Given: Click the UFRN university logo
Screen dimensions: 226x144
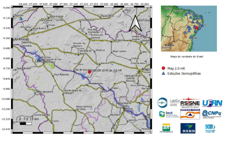Looking at the screenshot, I should pos(212,103).
